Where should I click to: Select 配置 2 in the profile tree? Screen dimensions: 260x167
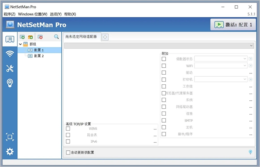click(x=39, y=56)
